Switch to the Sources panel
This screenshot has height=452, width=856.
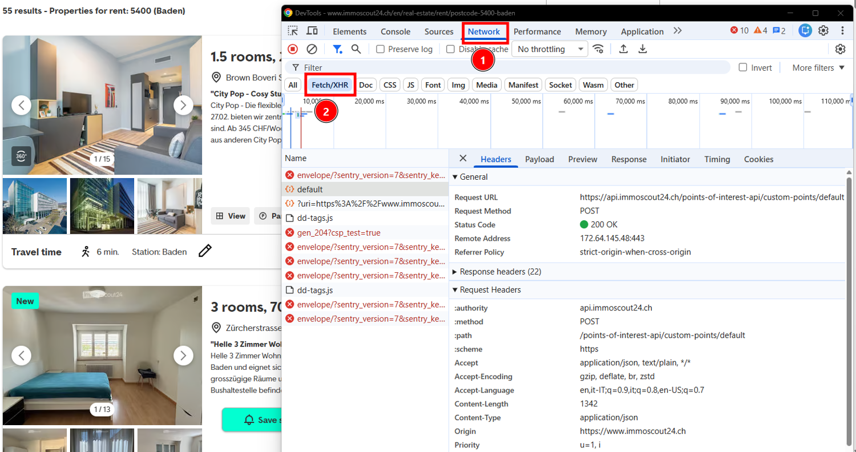439,31
